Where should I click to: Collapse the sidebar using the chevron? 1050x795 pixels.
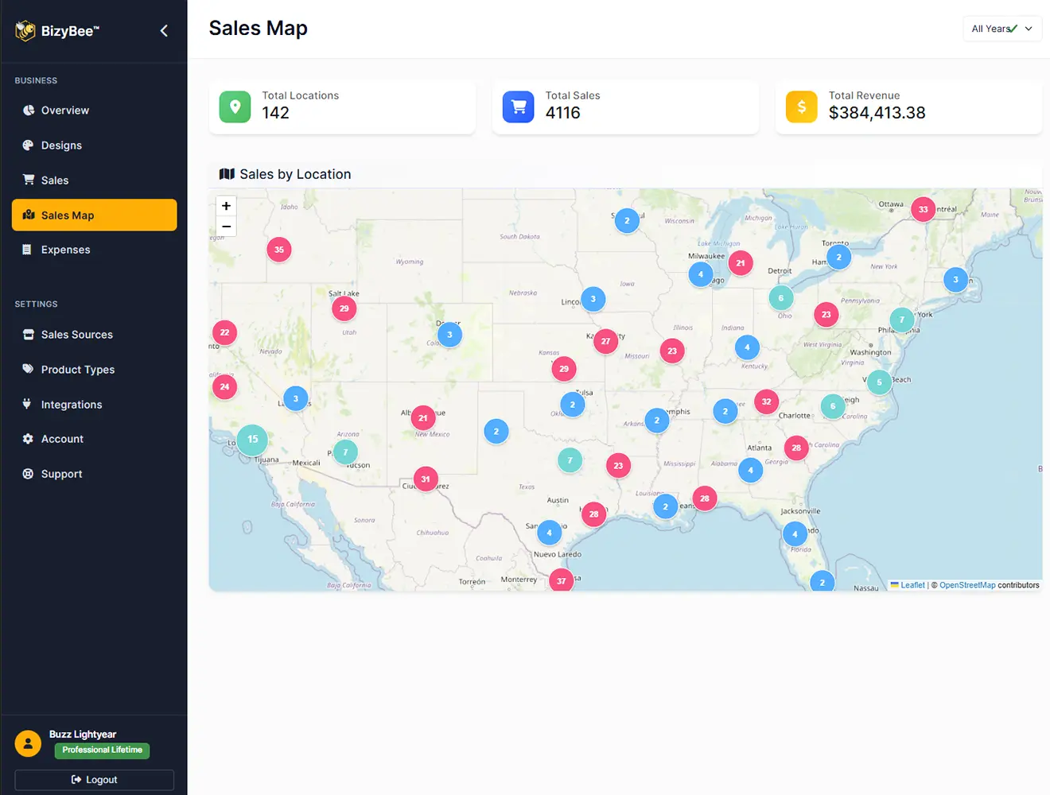[164, 30]
